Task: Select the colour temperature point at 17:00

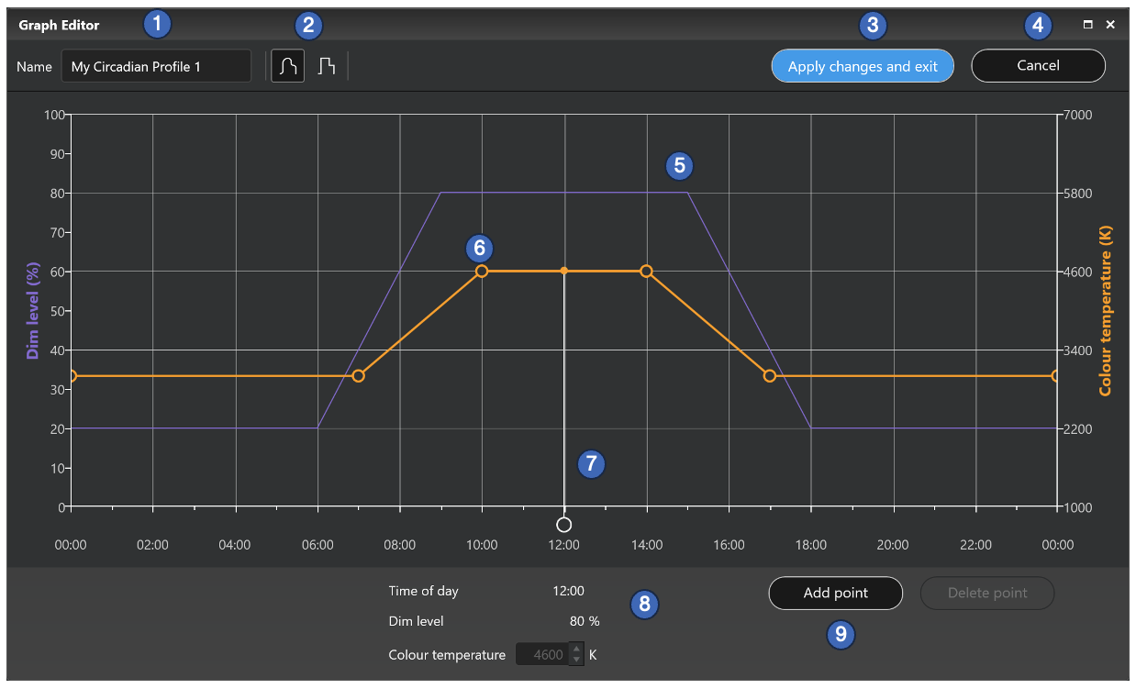Action: click(x=769, y=376)
